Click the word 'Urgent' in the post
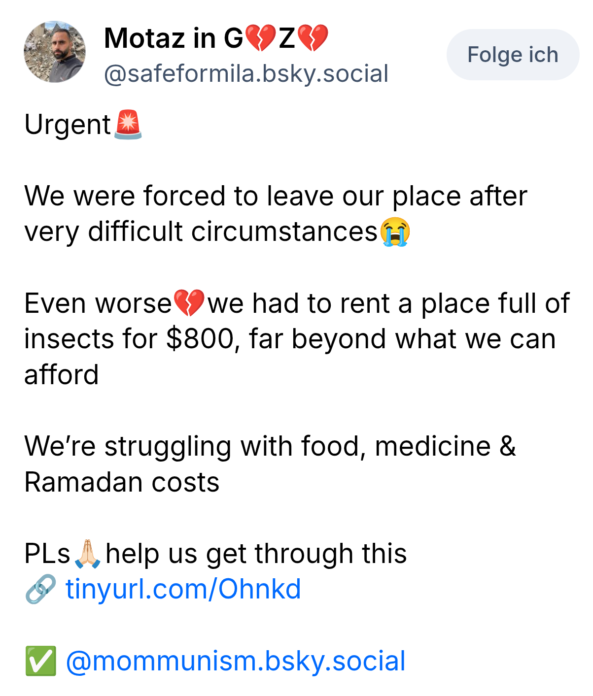593x696 pixels. coord(68,125)
